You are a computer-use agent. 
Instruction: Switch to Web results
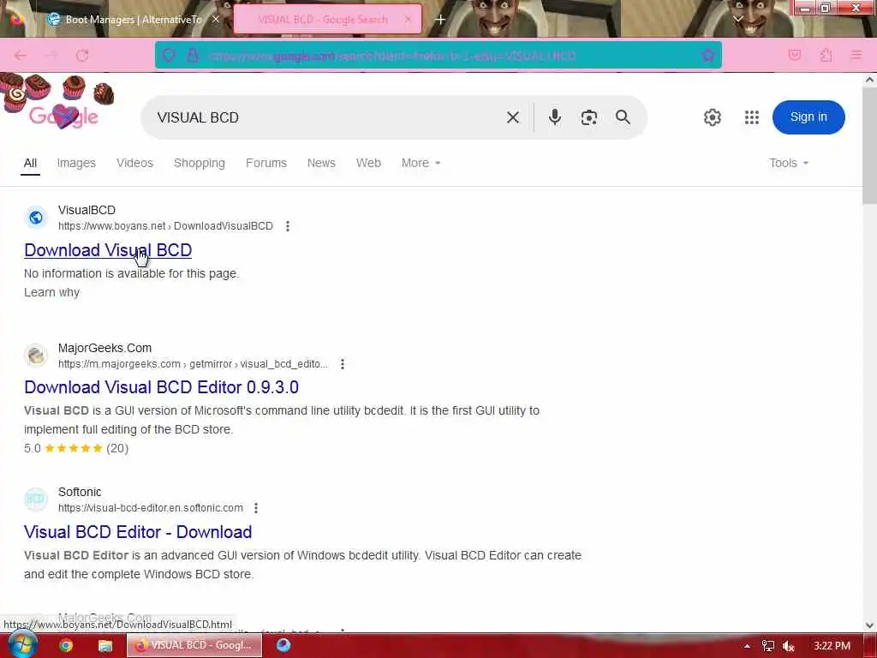click(x=368, y=163)
